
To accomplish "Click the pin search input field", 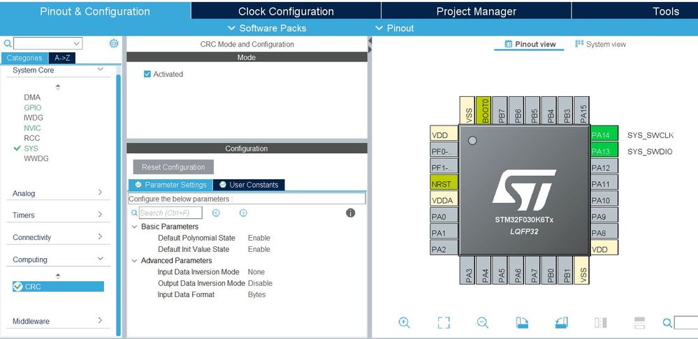I will (x=686, y=323).
